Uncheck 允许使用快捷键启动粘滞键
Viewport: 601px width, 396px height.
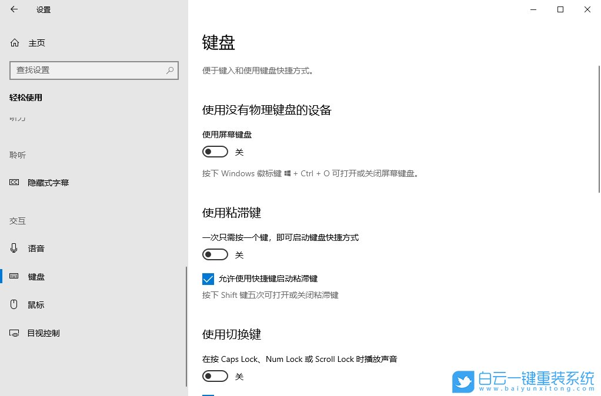tap(208, 278)
